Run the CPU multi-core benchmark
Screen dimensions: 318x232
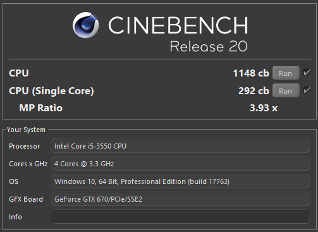pos(286,73)
